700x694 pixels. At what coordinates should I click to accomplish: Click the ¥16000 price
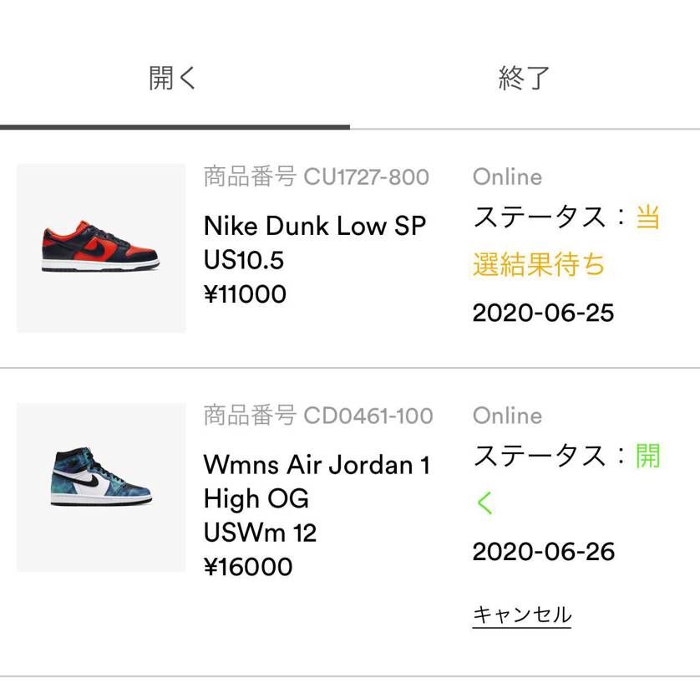click(248, 567)
